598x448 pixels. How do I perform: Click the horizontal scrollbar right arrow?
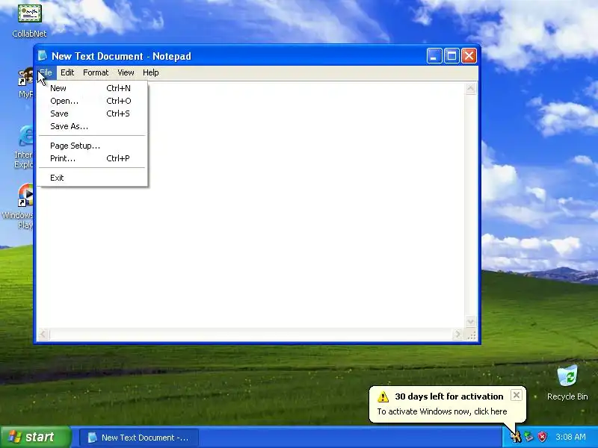coord(458,335)
